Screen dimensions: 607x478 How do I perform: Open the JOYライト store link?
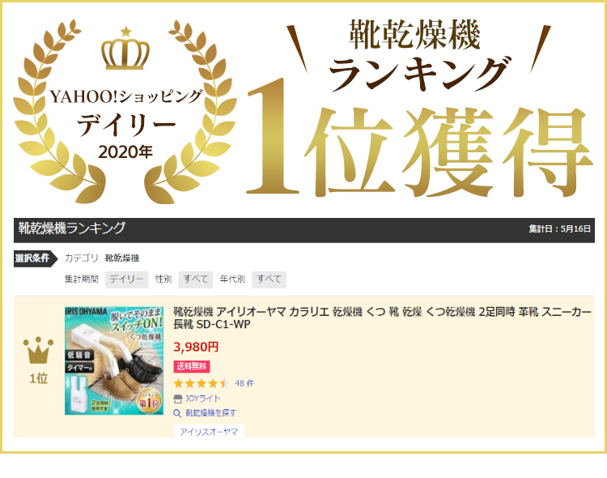[x=203, y=399]
